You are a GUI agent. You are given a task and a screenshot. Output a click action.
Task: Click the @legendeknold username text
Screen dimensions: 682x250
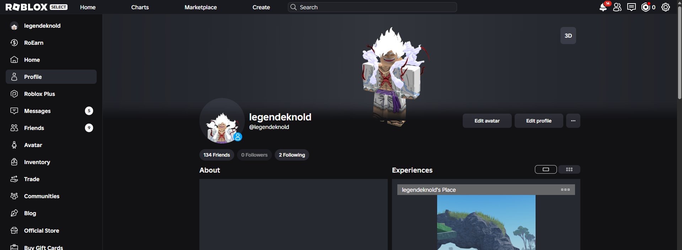click(x=269, y=127)
